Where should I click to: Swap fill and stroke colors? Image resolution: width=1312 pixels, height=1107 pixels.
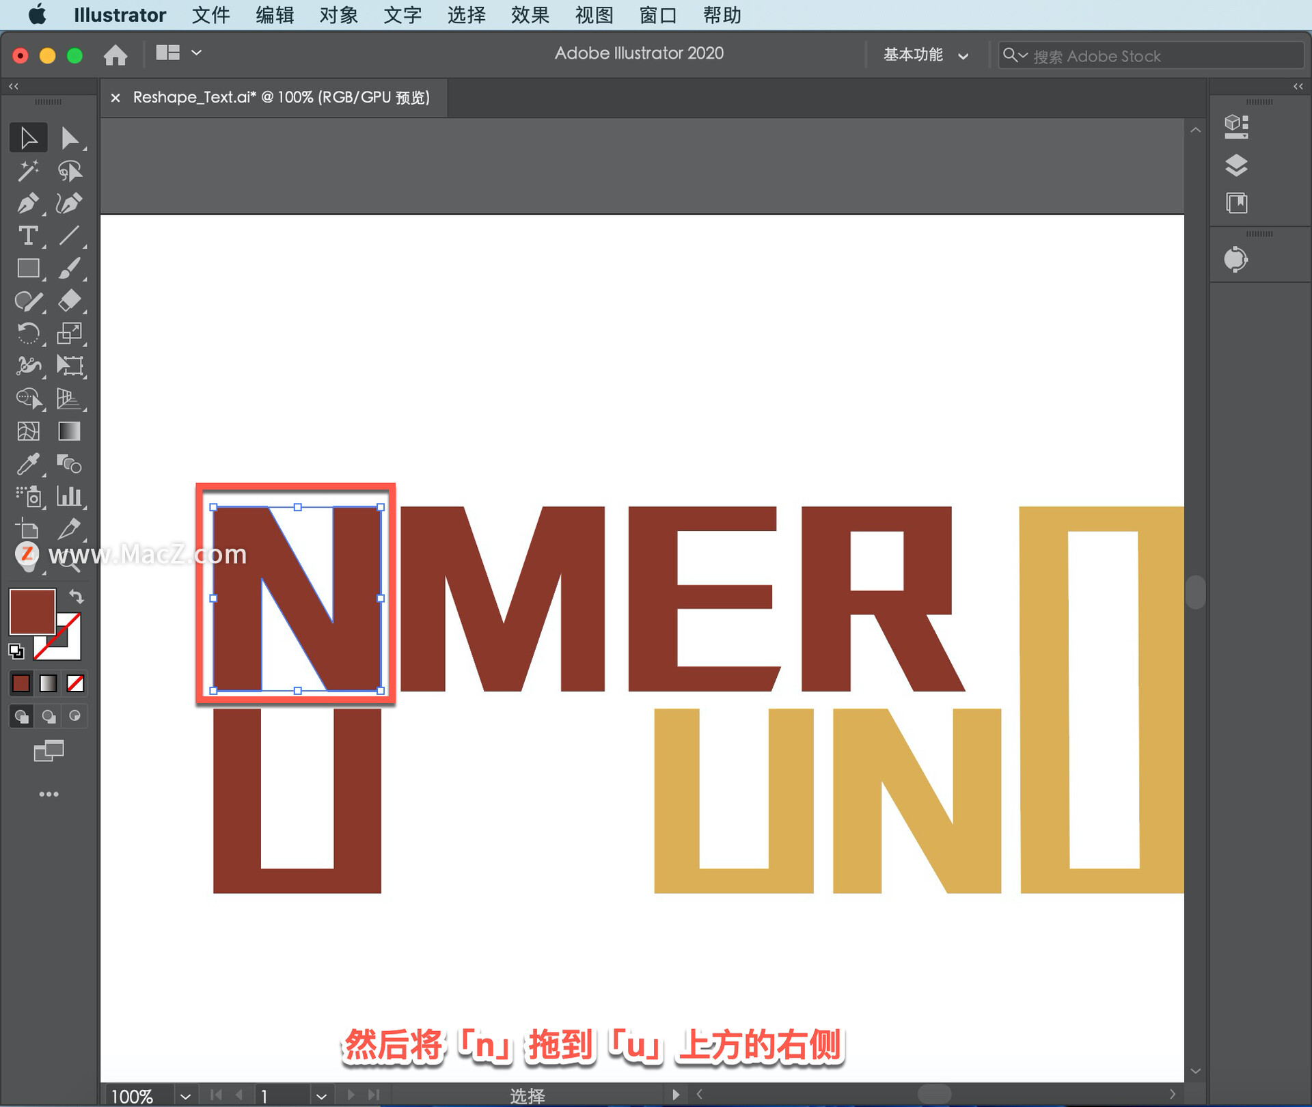(x=77, y=597)
